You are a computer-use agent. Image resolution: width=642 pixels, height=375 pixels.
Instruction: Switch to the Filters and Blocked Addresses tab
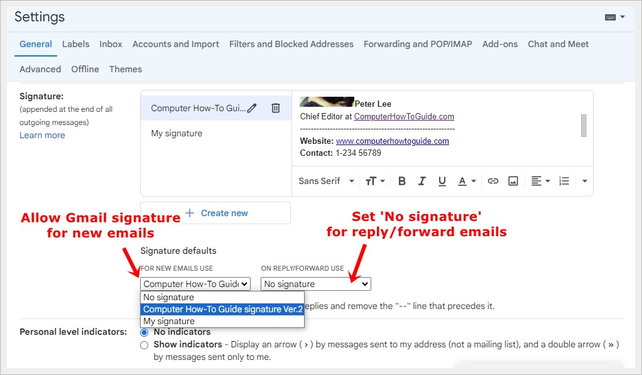tap(290, 44)
